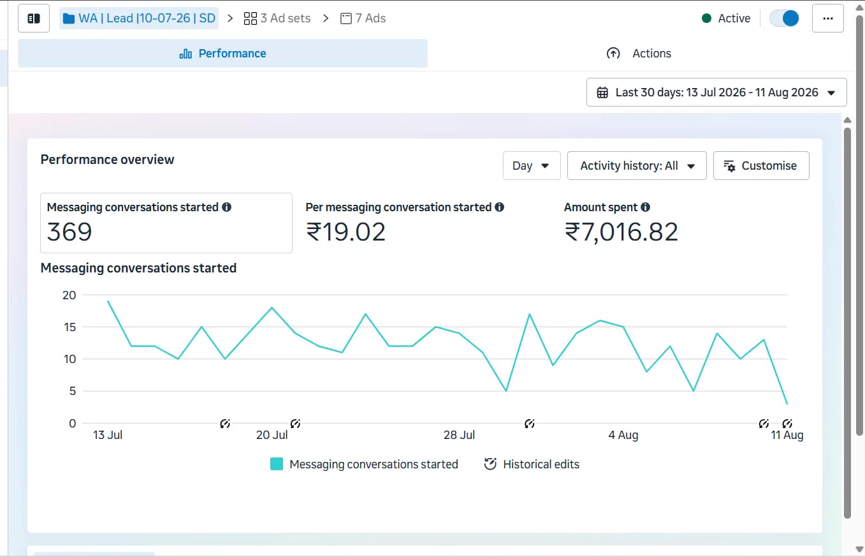The image size is (865, 557).
Task: Click the ads icon beside 7 Ads
Action: click(x=346, y=19)
